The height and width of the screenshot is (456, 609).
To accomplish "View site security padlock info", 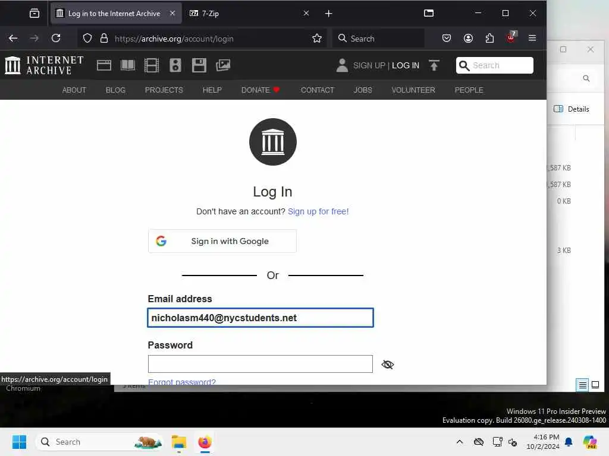I will pyautogui.click(x=103, y=39).
